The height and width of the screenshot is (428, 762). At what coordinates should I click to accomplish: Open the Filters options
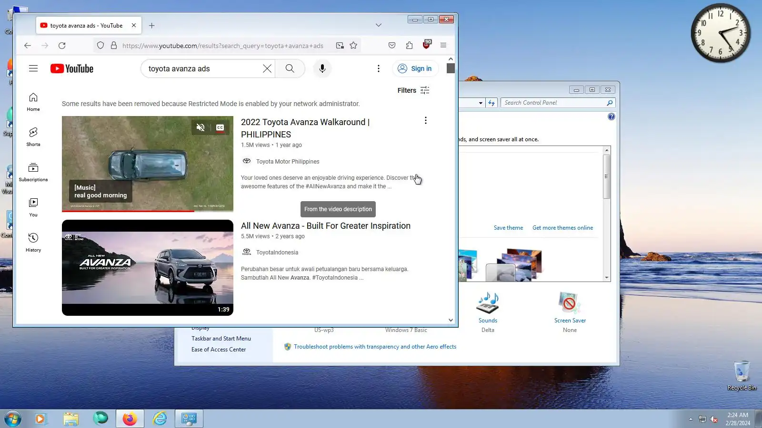click(x=413, y=90)
